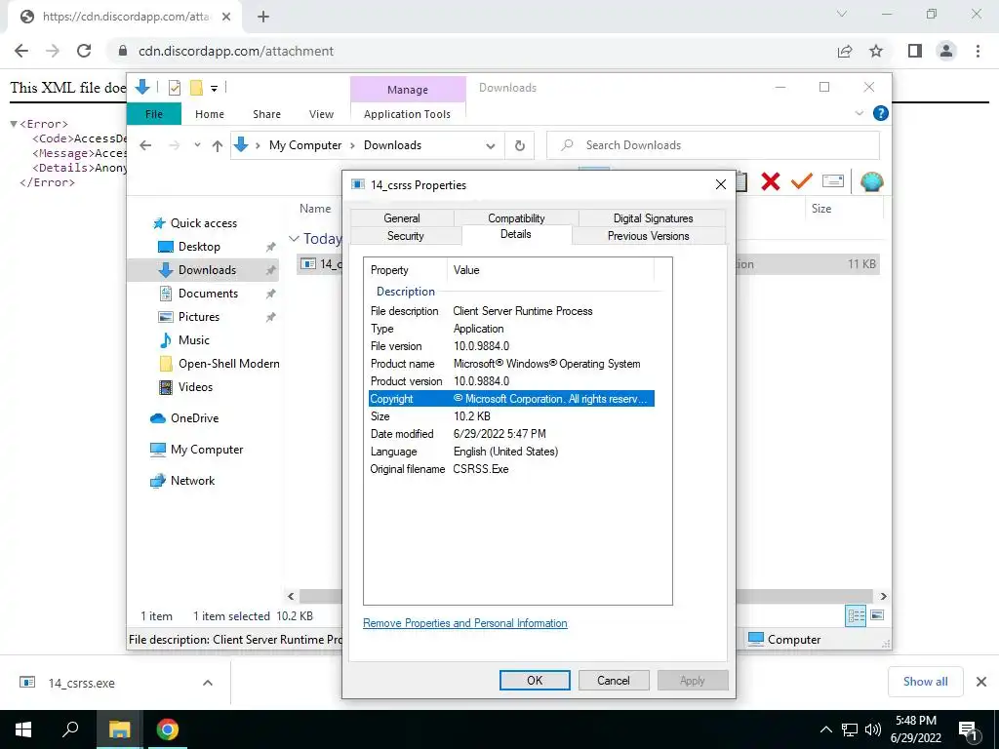Close the Chrome downloads bar

pyautogui.click(x=981, y=682)
